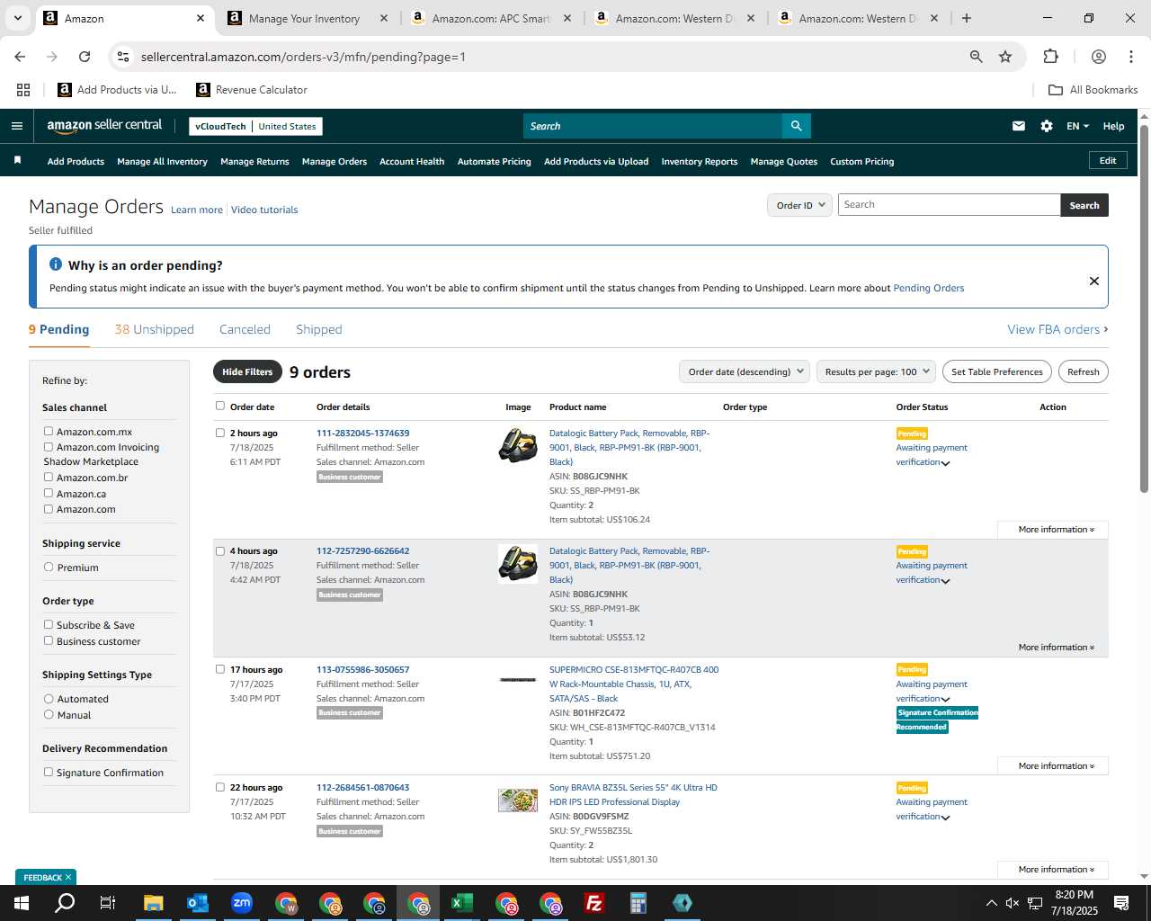Viewport: 1151px width, 921px height.
Task: Check the Signature Confirmation filter
Action: point(49,772)
